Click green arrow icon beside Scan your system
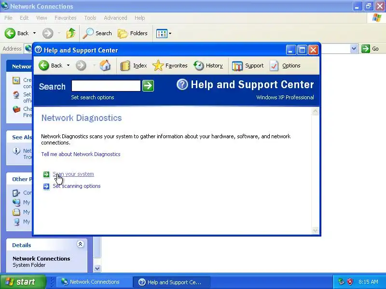The width and height of the screenshot is (386, 289). [x=46, y=174]
